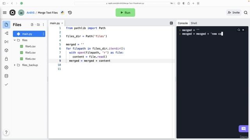Switch to the Console tab
The image size is (250, 140).
pos(183,23)
